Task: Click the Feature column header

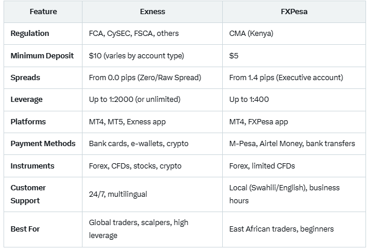Action: pos(43,12)
